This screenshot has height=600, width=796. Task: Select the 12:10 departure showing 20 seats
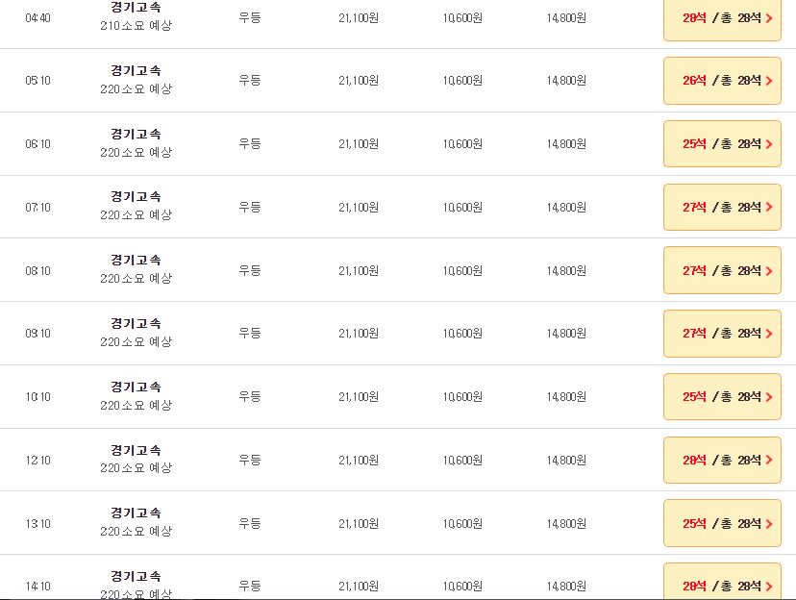(x=722, y=460)
